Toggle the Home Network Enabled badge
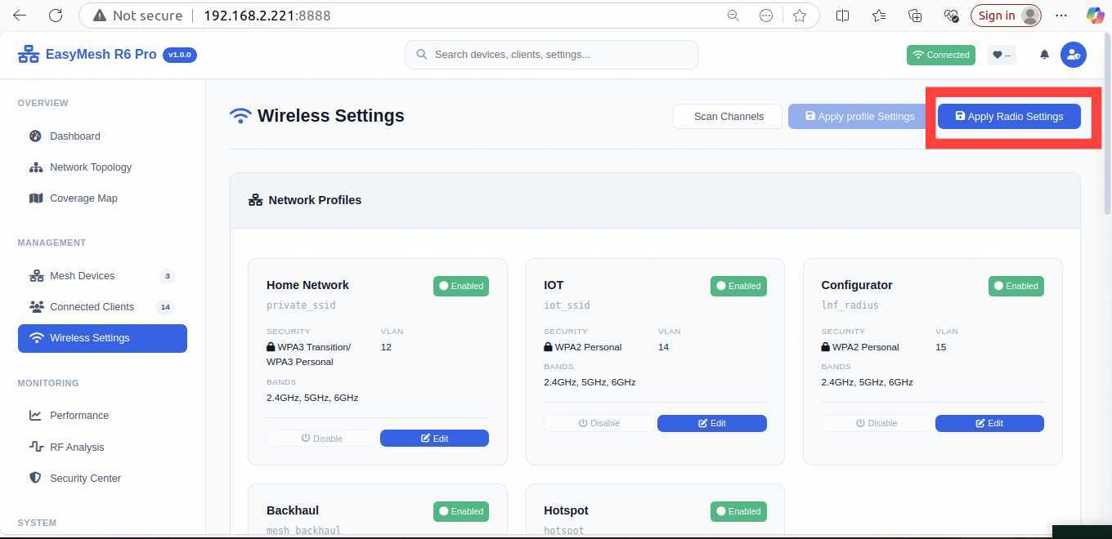This screenshot has width=1112, height=539. coord(461,286)
